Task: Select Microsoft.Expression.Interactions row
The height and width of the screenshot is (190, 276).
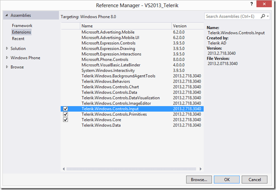Action: tap(132, 54)
